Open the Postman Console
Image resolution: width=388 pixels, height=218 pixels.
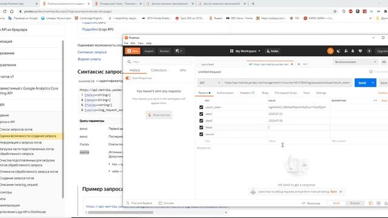166,203
